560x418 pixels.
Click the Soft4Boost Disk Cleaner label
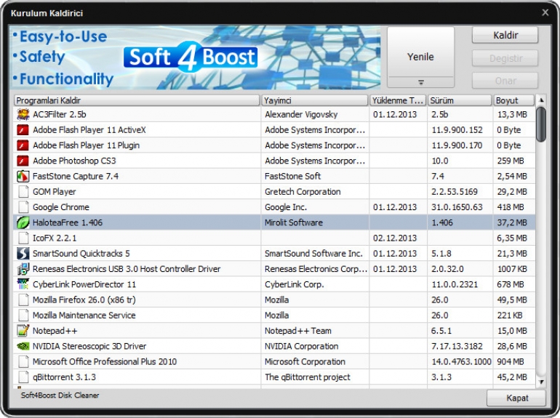coord(60,395)
